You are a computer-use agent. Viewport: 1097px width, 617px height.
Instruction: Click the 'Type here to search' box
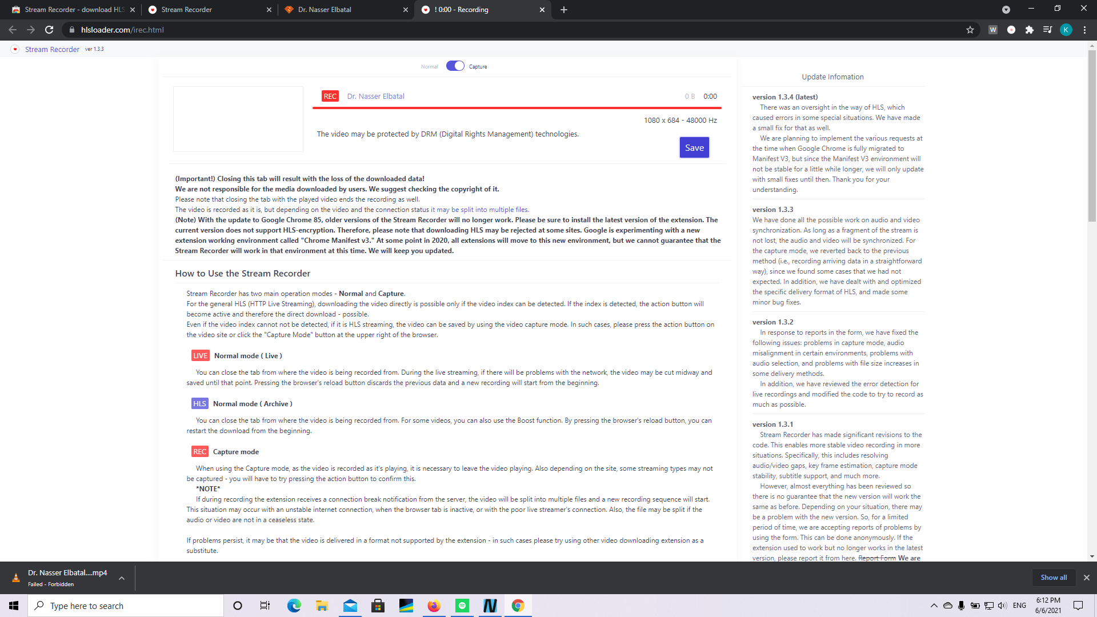[x=126, y=606]
